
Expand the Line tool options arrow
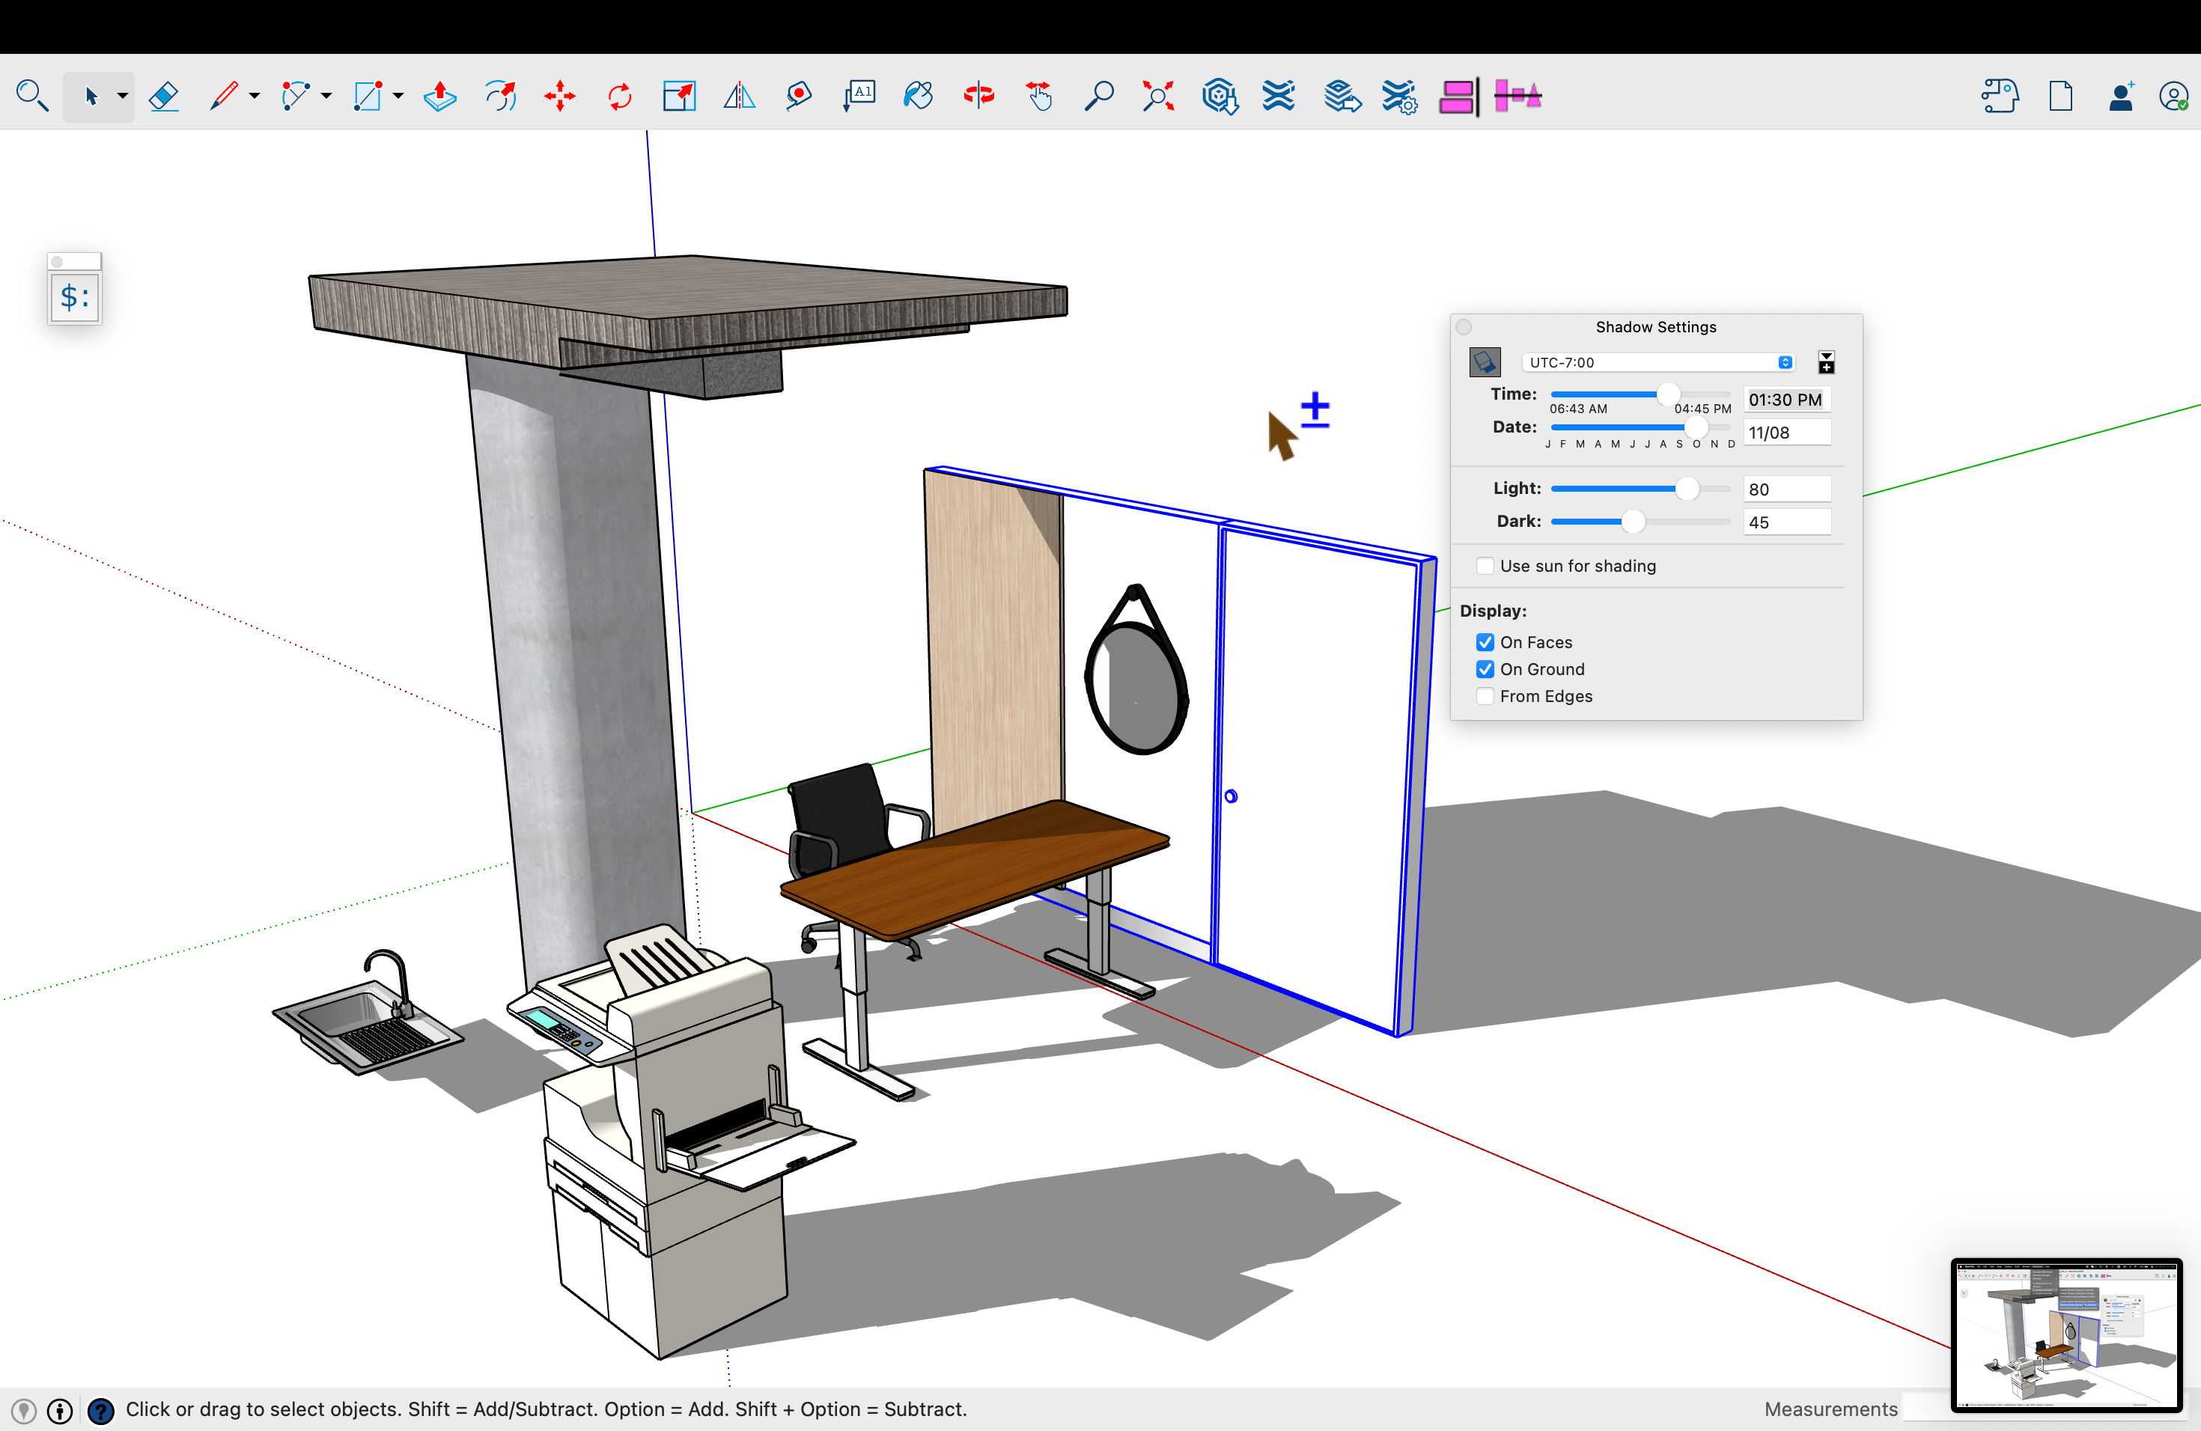pos(255,96)
